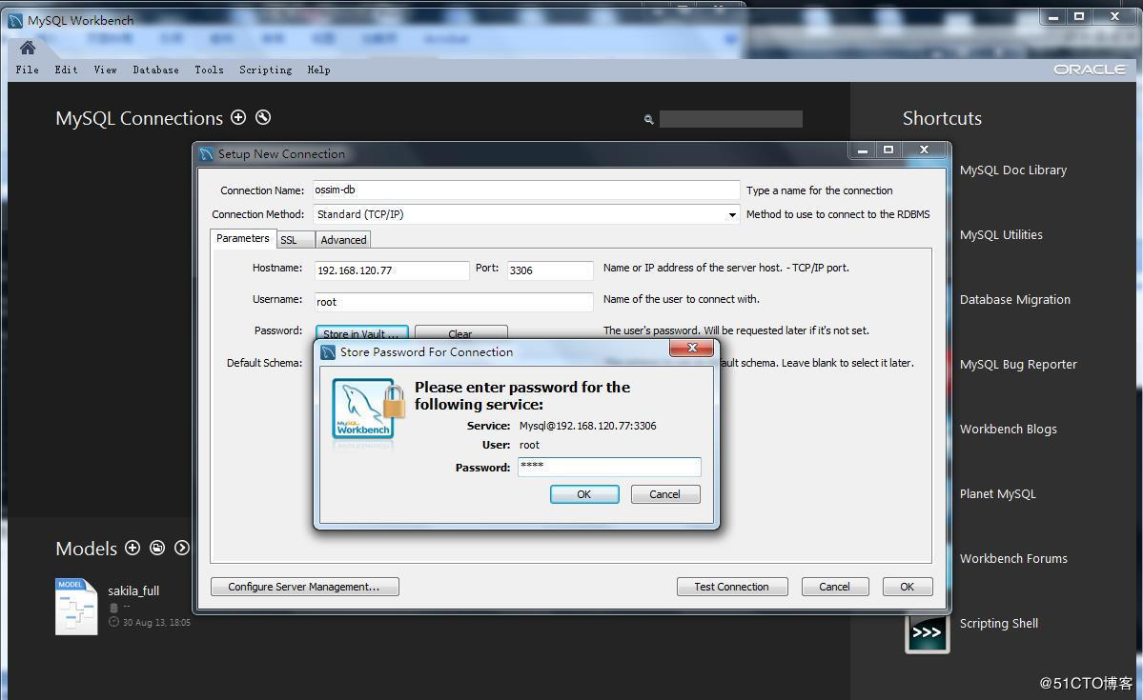Switch to the SSL tab
This screenshot has width=1143, height=700.
296,240
